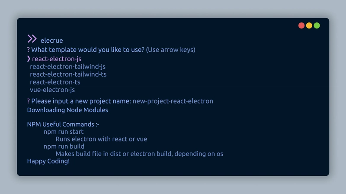Viewport: 346px width, 194px height.
Task: Click the 'NPM Useful Commands' heading
Action: pos(63,124)
